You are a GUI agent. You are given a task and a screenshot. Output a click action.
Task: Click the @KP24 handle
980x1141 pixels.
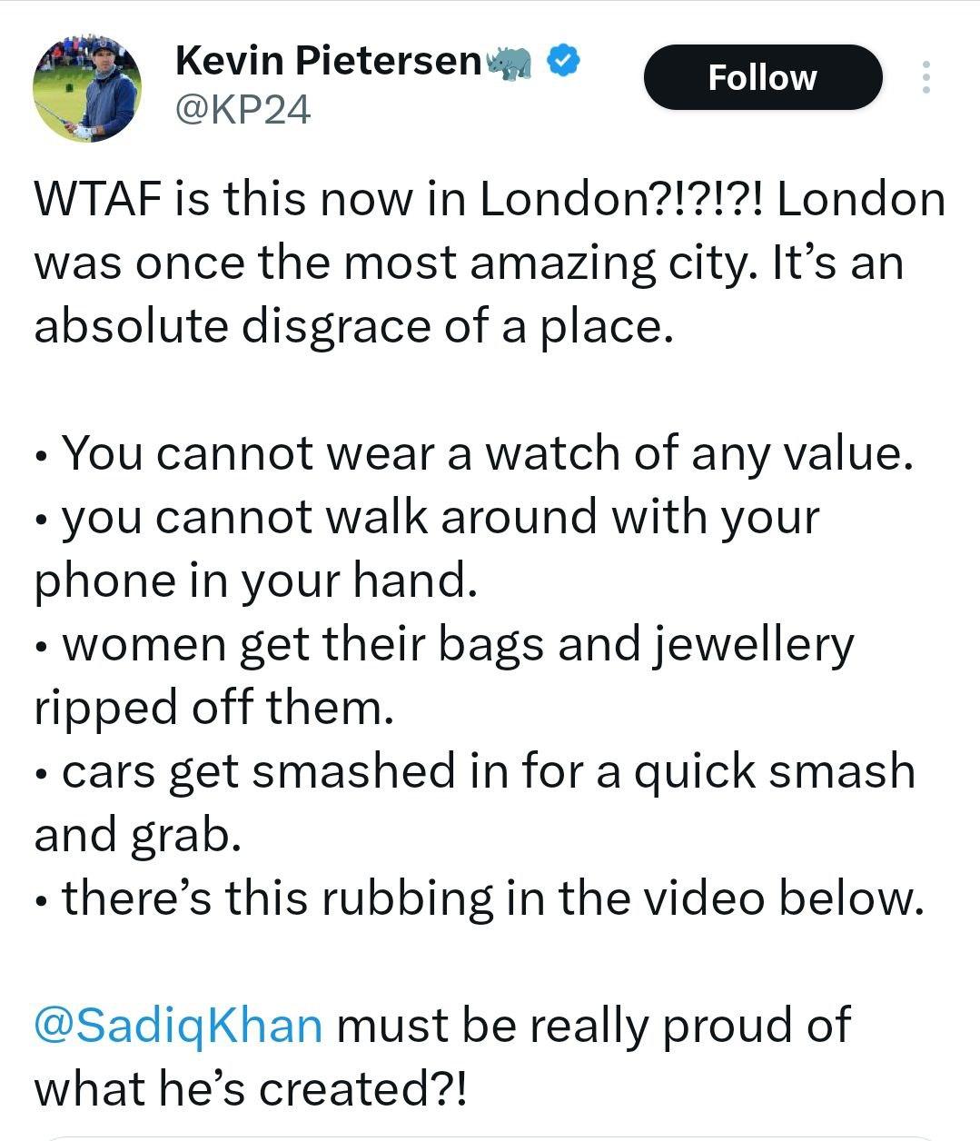click(243, 110)
